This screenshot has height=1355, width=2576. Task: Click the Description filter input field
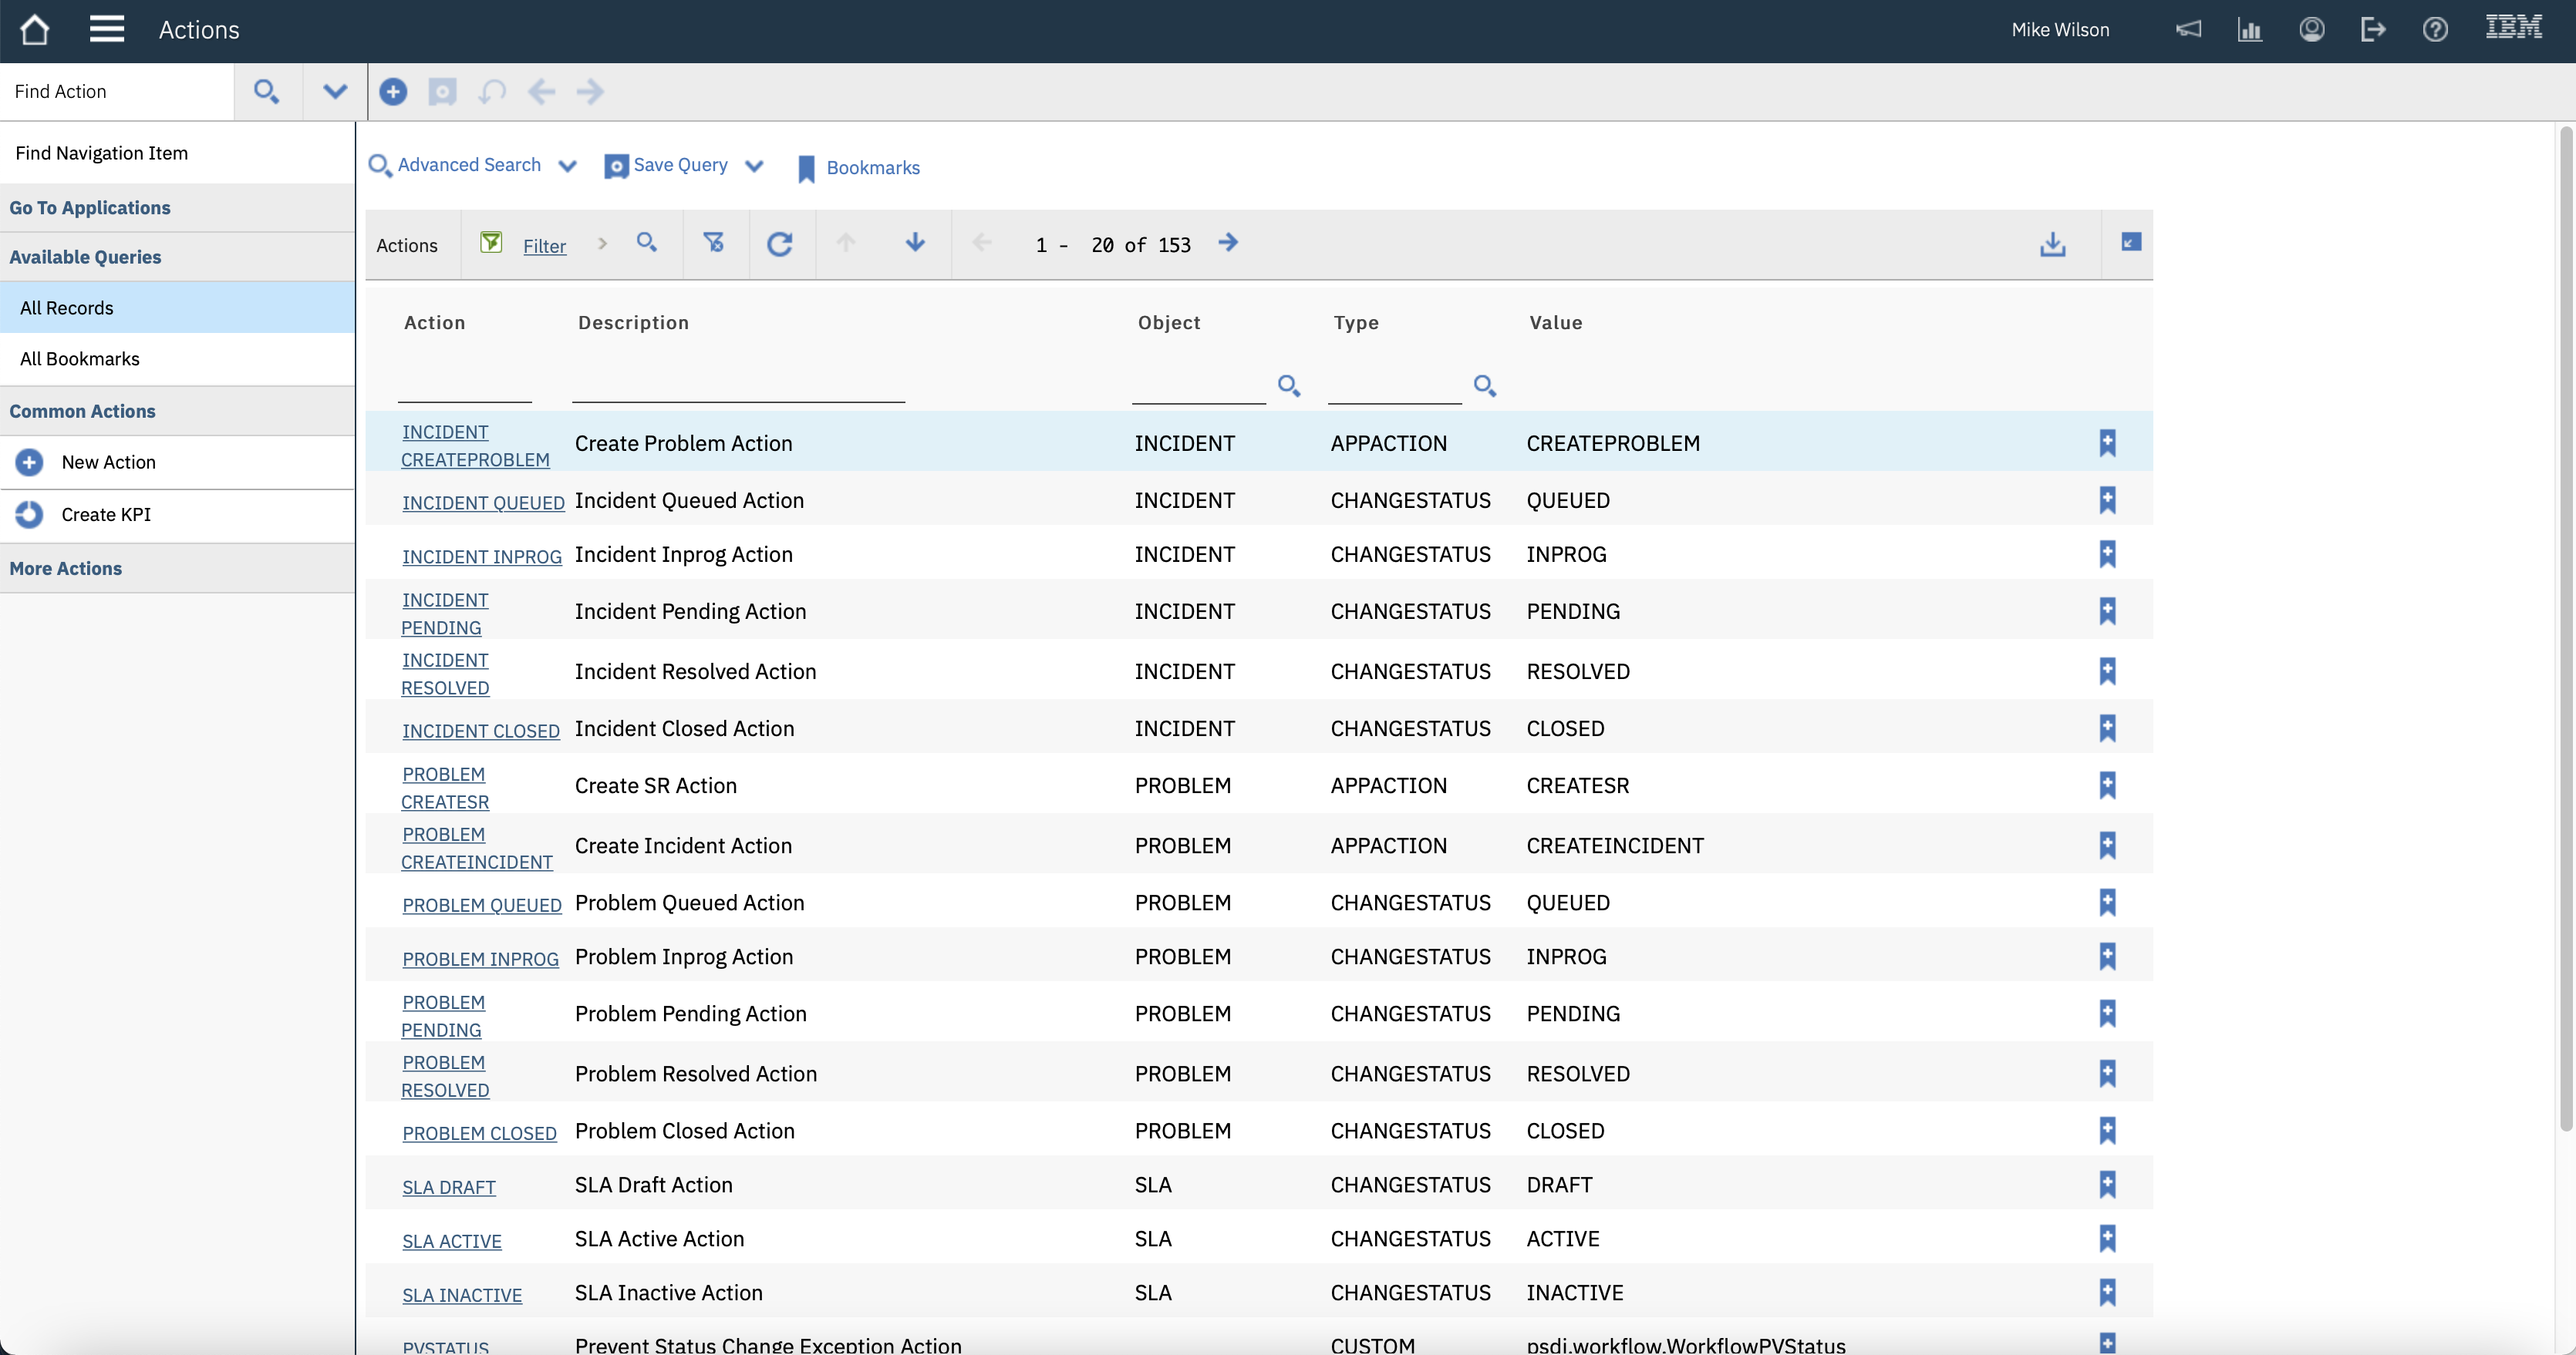pyautogui.click(x=738, y=385)
